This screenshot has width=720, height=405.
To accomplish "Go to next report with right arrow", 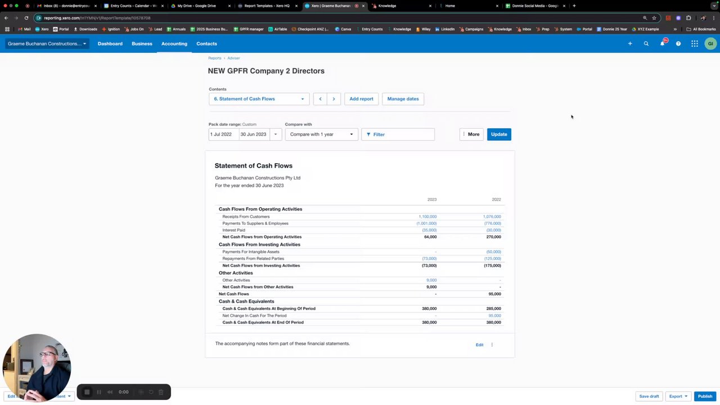I will (x=334, y=99).
